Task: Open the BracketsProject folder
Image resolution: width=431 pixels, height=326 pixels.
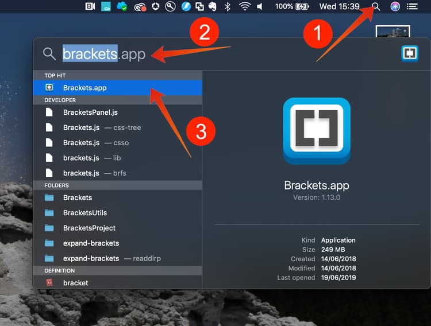Action: point(118,228)
